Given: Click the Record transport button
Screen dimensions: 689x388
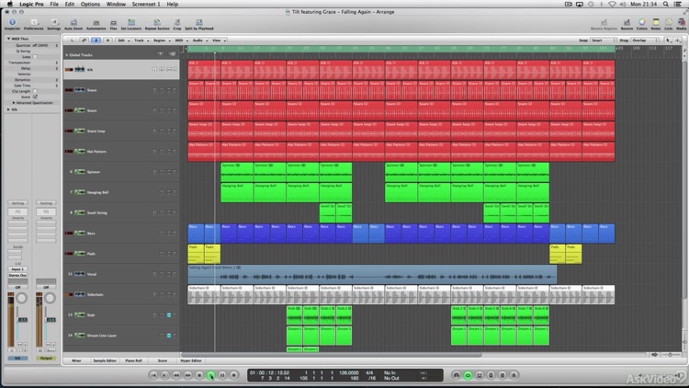Looking at the screenshot, I should (233, 375).
